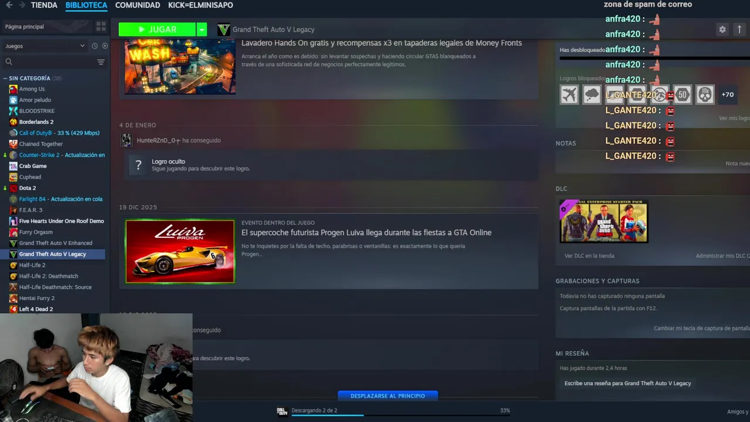Screen dimensions: 750x422
Task: Click Administrar mis DLC
Action: click(722, 256)
